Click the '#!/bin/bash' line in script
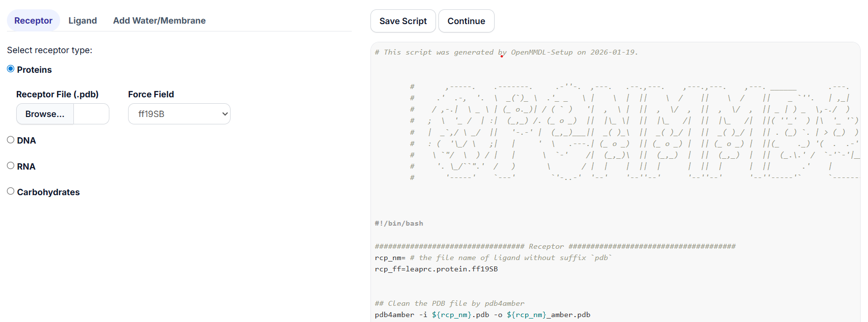Screen dimensions: 868x322 399,223
